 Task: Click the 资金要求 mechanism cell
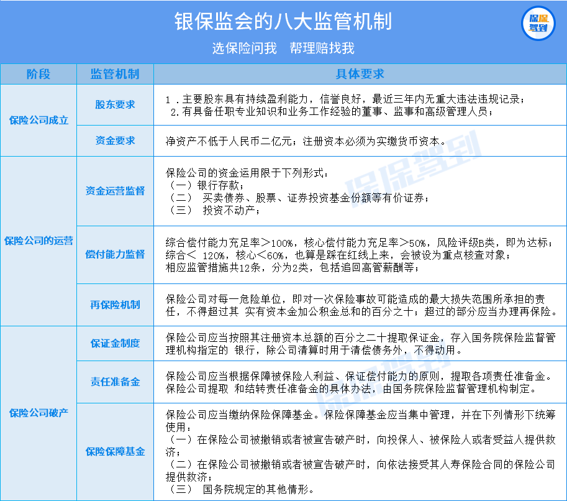(x=115, y=140)
